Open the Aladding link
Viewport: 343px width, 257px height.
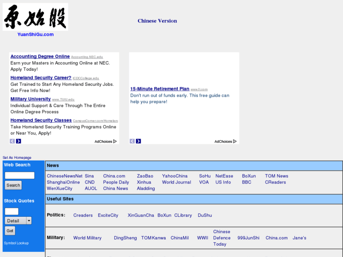point(146,188)
